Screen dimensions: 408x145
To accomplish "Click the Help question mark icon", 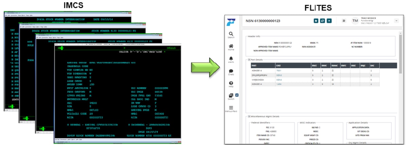I will pos(231,83).
